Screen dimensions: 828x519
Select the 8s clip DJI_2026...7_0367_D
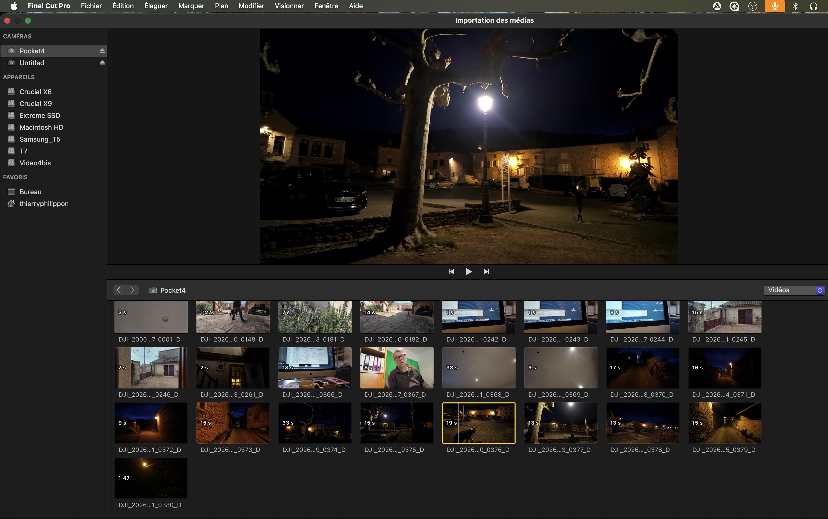[x=396, y=368]
